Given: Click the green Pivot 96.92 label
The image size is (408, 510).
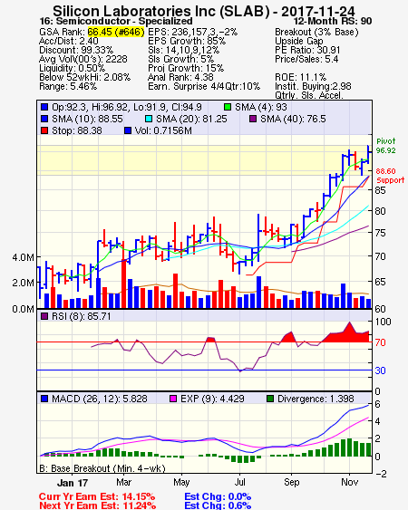Looking at the screenshot, I should pyautogui.click(x=386, y=146).
